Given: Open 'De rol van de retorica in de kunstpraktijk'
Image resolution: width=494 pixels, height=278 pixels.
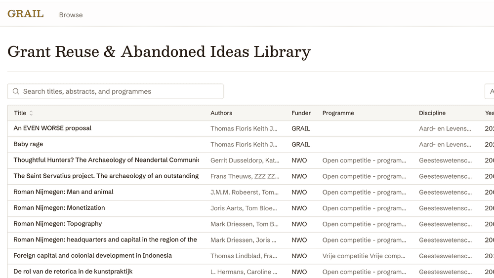Looking at the screenshot, I should point(73,272).
